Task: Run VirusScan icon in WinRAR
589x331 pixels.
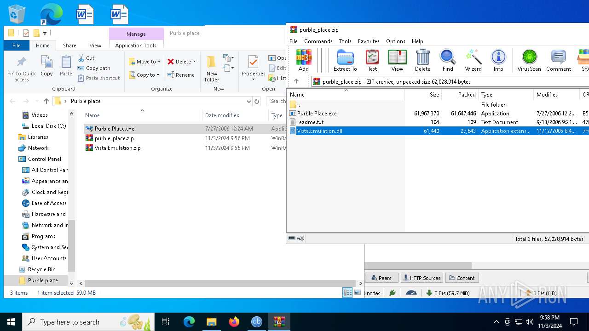Action: pyautogui.click(x=529, y=61)
